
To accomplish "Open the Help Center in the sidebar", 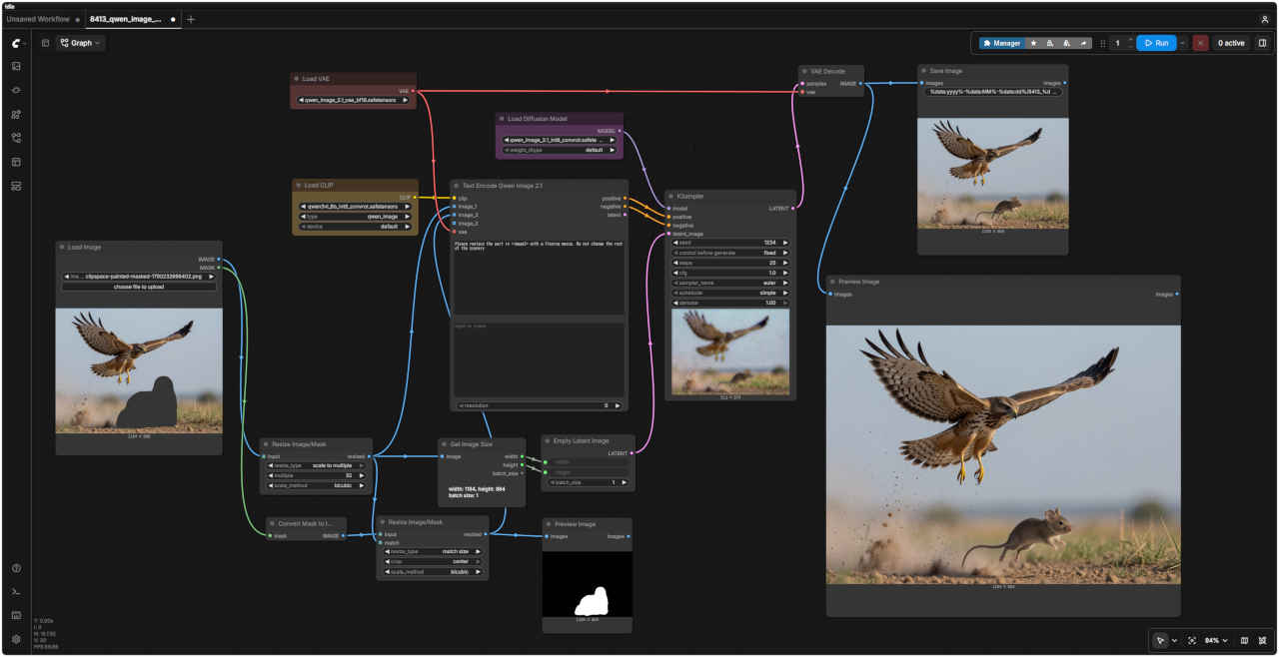I will [x=16, y=568].
